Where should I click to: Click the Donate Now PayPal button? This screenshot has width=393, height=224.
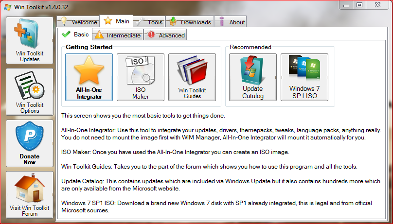[x=30, y=143]
